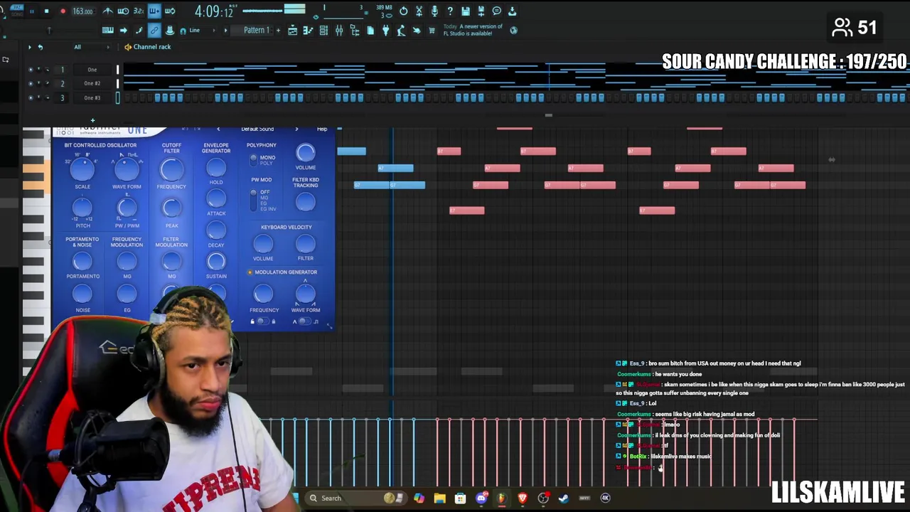Save the project with the floppy disk icon

point(466,11)
